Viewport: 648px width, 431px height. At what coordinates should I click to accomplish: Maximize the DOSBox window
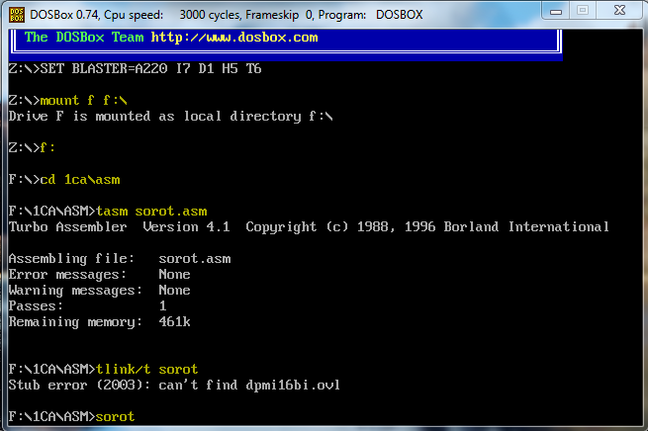click(x=583, y=10)
